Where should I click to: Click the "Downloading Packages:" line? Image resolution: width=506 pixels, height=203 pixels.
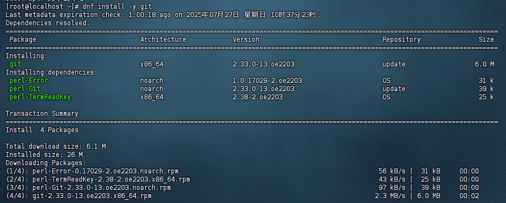click(46, 163)
